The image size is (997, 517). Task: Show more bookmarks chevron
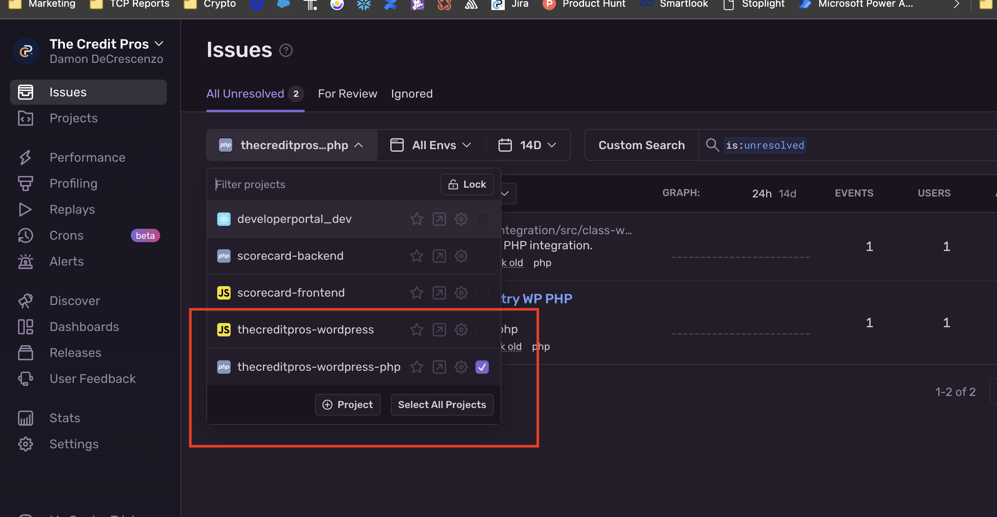tap(956, 4)
